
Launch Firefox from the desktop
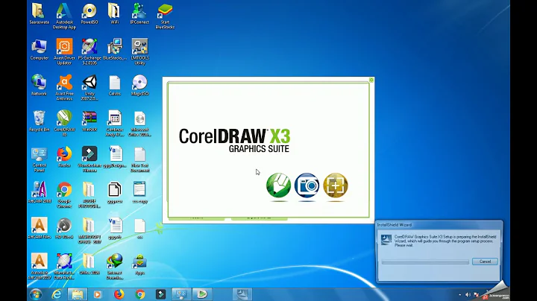[64, 157]
